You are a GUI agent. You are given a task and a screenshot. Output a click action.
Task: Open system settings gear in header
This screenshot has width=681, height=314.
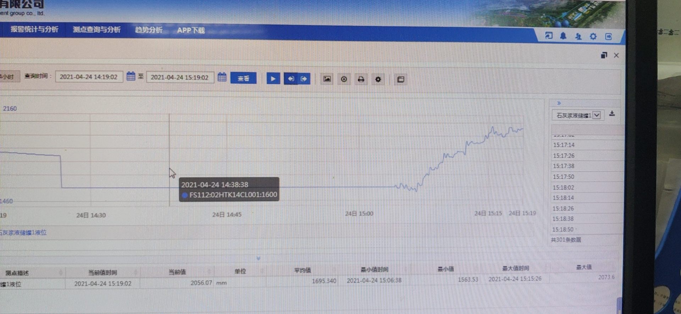pyautogui.click(x=593, y=36)
